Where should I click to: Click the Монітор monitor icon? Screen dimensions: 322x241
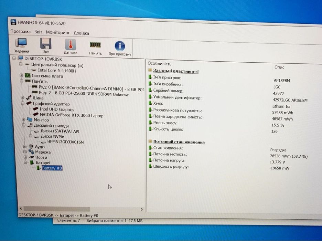[x=30, y=119]
